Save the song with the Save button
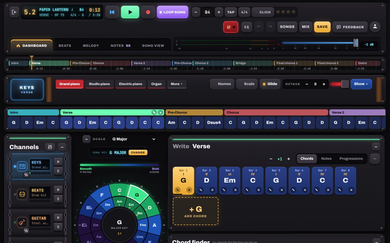 coord(322,27)
